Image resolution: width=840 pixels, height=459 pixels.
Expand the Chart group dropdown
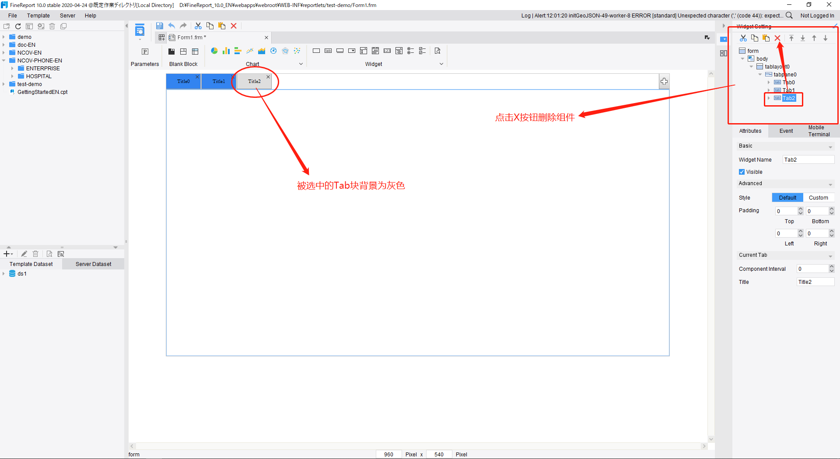[x=301, y=64]
